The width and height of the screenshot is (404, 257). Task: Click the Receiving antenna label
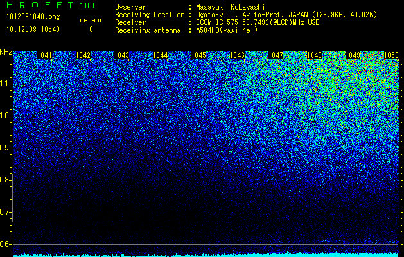(148, 30)
